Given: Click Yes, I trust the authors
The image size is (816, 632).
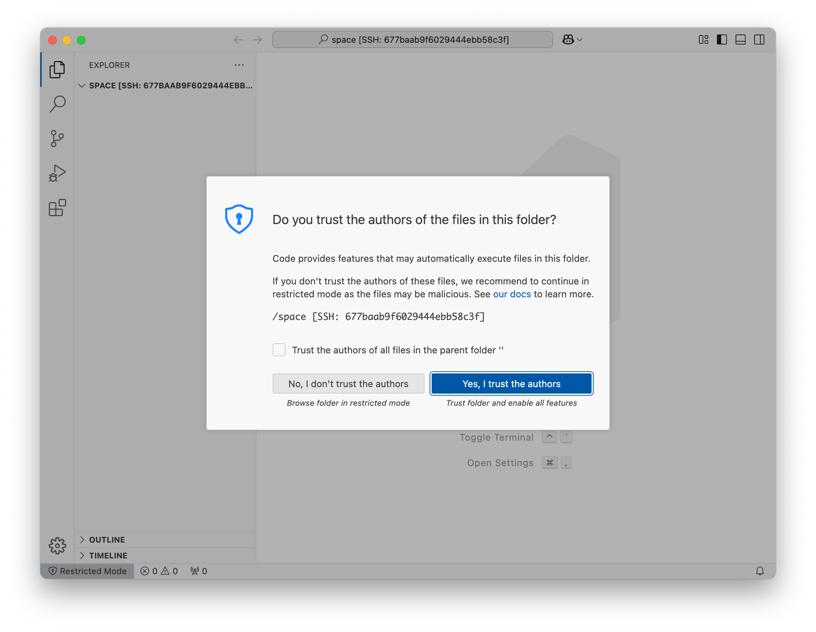Looking at the screenshot, I should (x=511, y=384).
